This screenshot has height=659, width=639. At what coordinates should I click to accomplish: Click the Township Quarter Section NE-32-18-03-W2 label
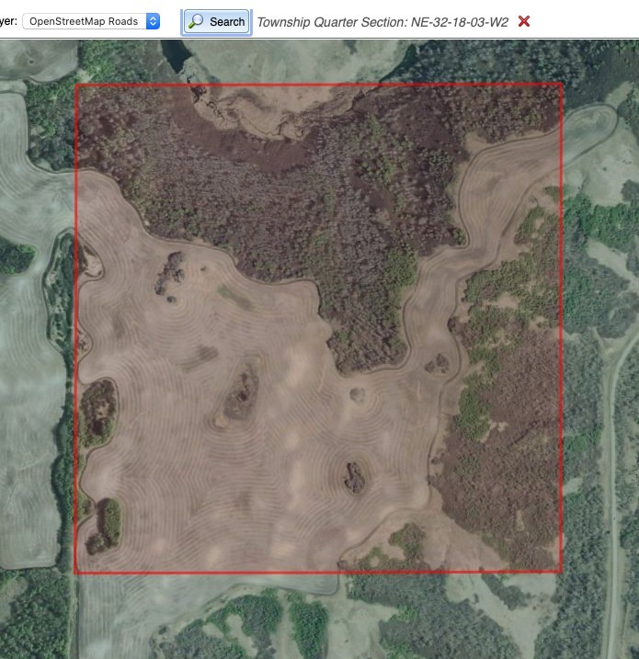[382, 22]
